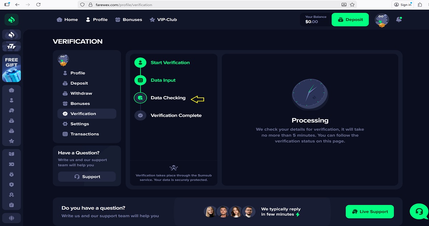Reload the page in browser
This screenshot has width=429, height=226.
38,5
